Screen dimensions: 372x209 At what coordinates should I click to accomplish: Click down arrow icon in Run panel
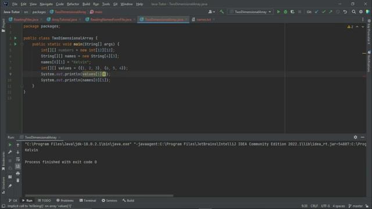click(x=18, y=152)
